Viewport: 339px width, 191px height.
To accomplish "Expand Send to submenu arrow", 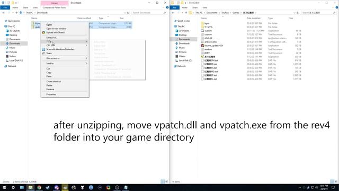I will (86, 64).
